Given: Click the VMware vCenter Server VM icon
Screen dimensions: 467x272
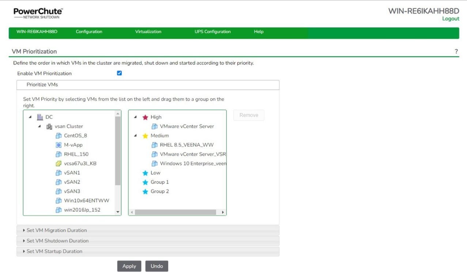Looking at the screenshot, I should [155, 126].
